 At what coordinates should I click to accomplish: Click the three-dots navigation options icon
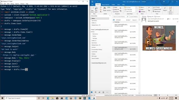(107, 92)
